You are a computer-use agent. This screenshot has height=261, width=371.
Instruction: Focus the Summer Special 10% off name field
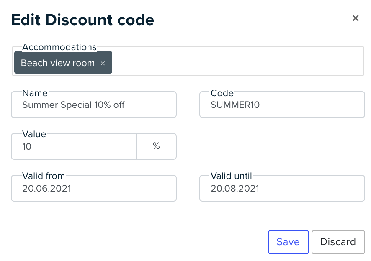coord(94,105)
